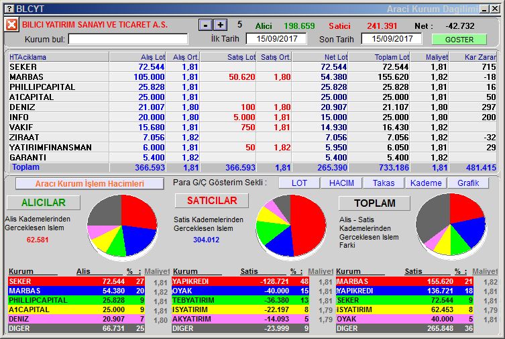Click yellow A1CAPITAL row in buyers list

(x=76, y=309)
